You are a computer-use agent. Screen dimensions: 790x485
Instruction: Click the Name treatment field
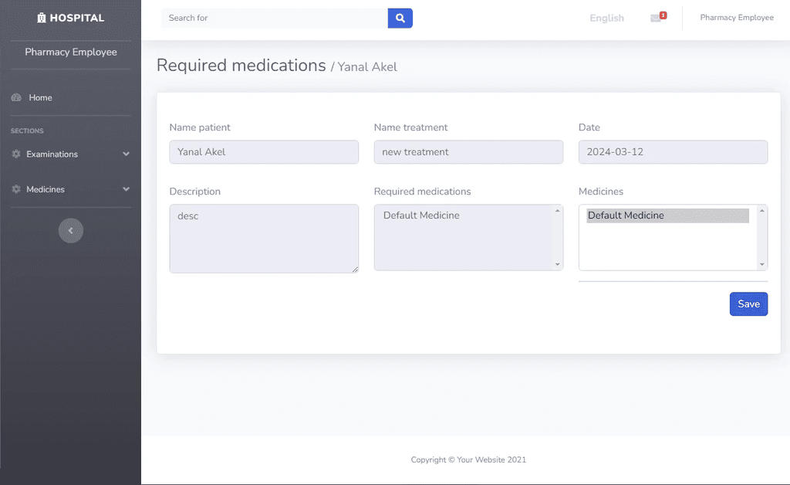coord(468,151)
